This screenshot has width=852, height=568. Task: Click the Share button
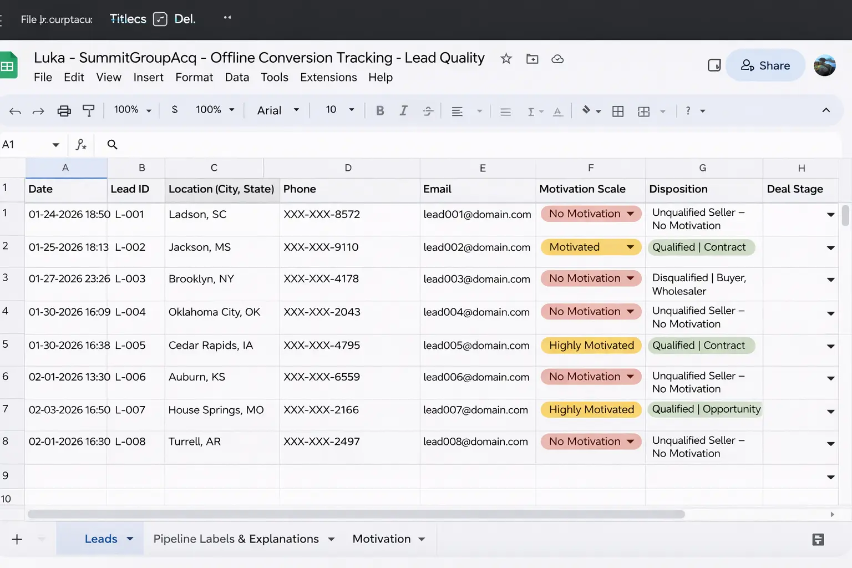(765, 65)
